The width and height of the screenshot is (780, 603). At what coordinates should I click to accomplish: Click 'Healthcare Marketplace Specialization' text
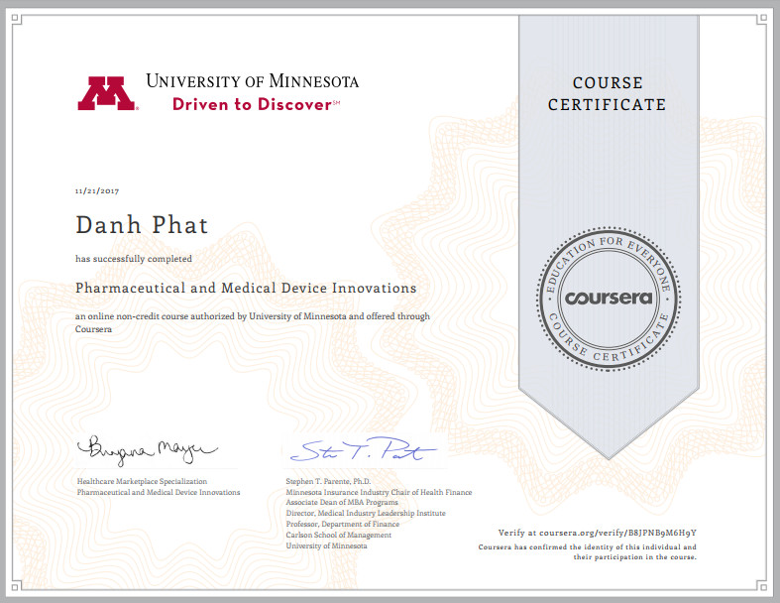142,481
